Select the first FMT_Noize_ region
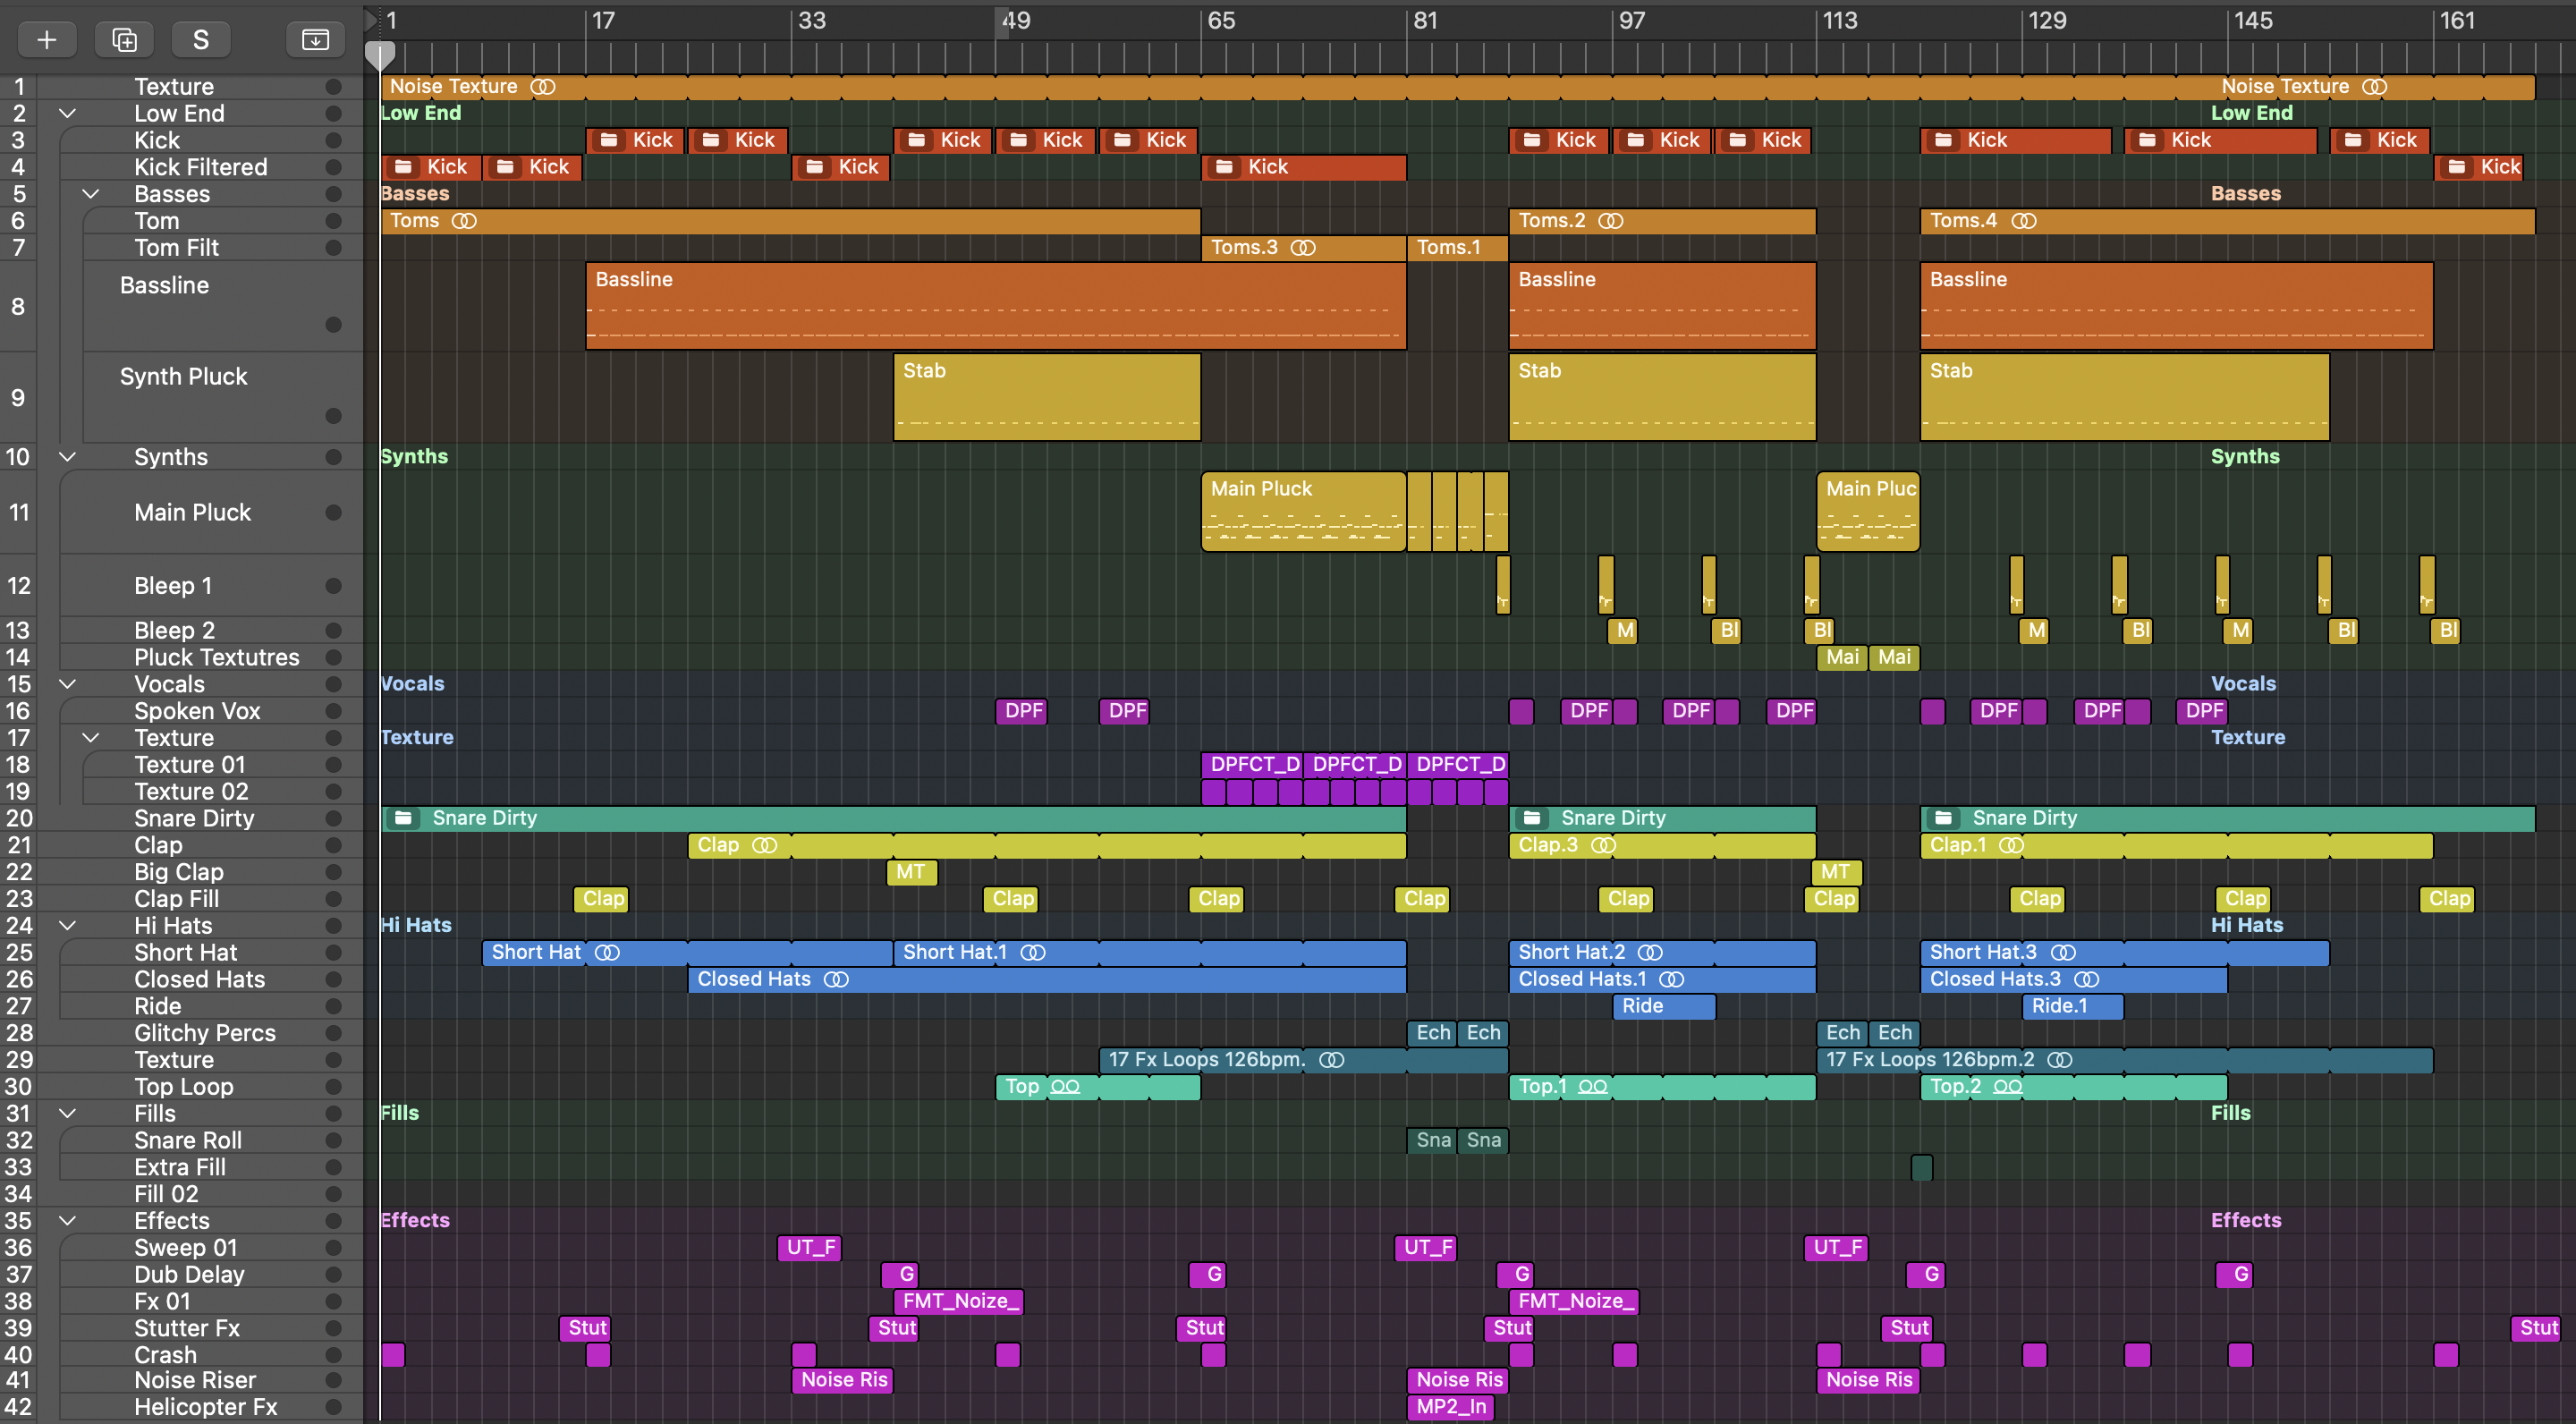 pos(958,1302)
